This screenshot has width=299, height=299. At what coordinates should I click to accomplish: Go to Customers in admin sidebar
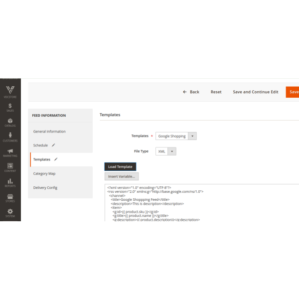pyautogui.click(x=10, y=138)
